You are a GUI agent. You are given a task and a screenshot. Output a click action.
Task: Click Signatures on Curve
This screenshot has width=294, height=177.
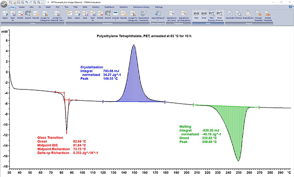(171, 16)
